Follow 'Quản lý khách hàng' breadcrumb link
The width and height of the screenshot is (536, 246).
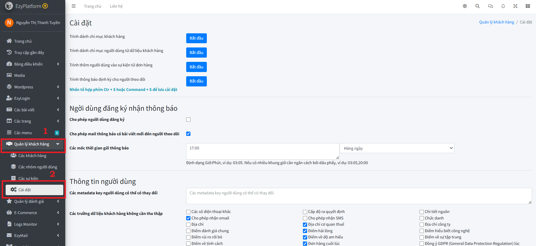pos(496,22)
